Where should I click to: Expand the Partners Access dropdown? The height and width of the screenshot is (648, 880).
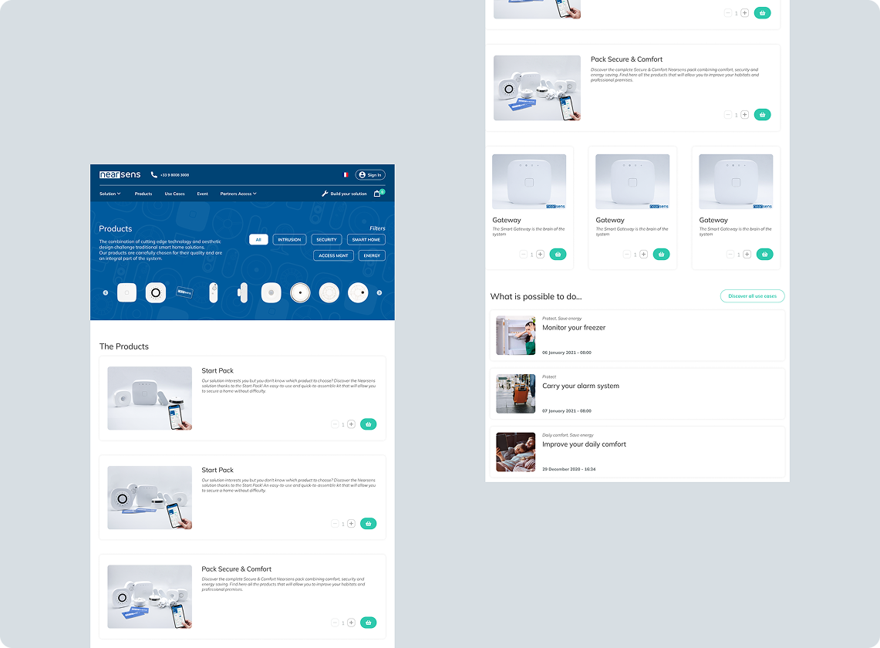pyautogui.click(x=238, y=194)
